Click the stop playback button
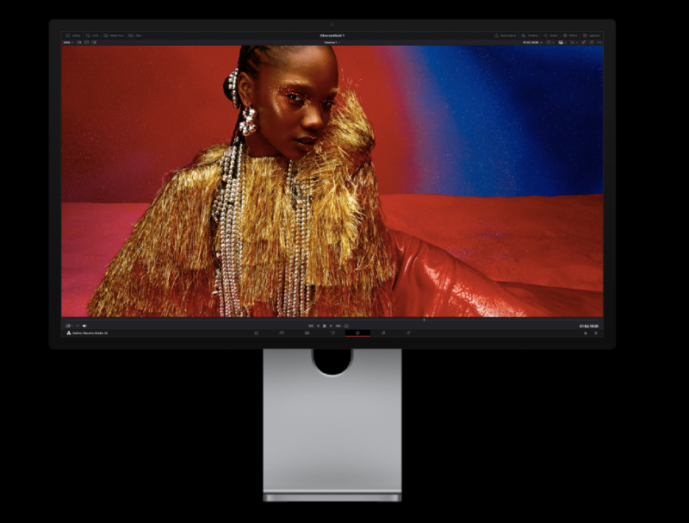The width and height of the screenshot is (689, 523). [x=325, y=326]
